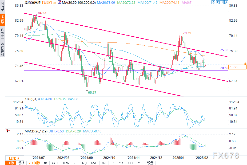Click the 设置 button in bottom bar
This screenshot has height=165, width=247.
[150, 163]
